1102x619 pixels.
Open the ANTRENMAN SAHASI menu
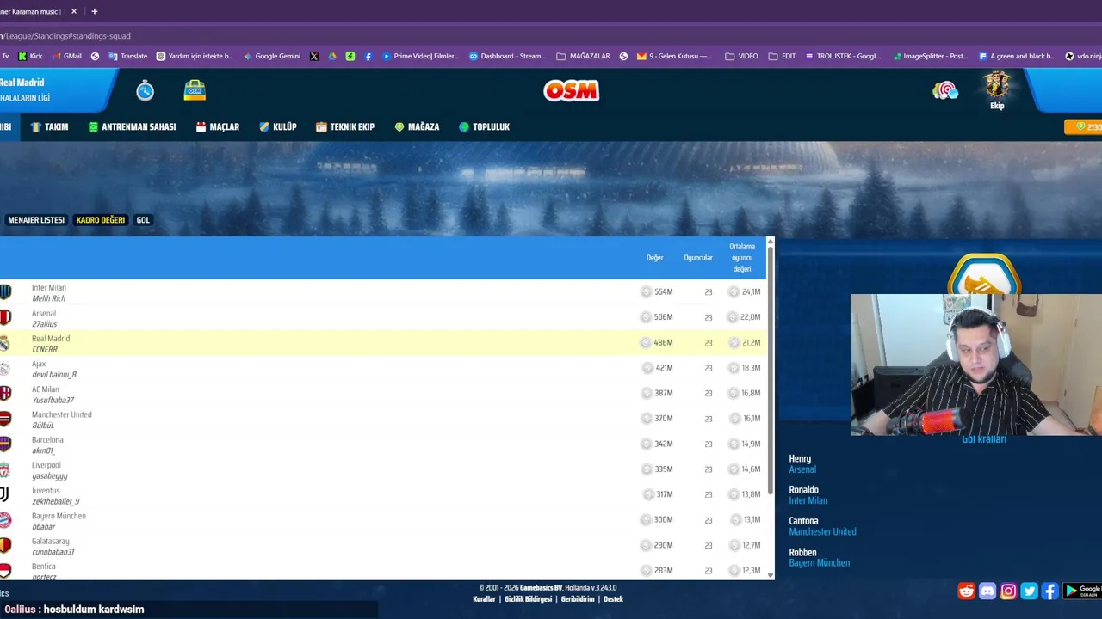132,126
